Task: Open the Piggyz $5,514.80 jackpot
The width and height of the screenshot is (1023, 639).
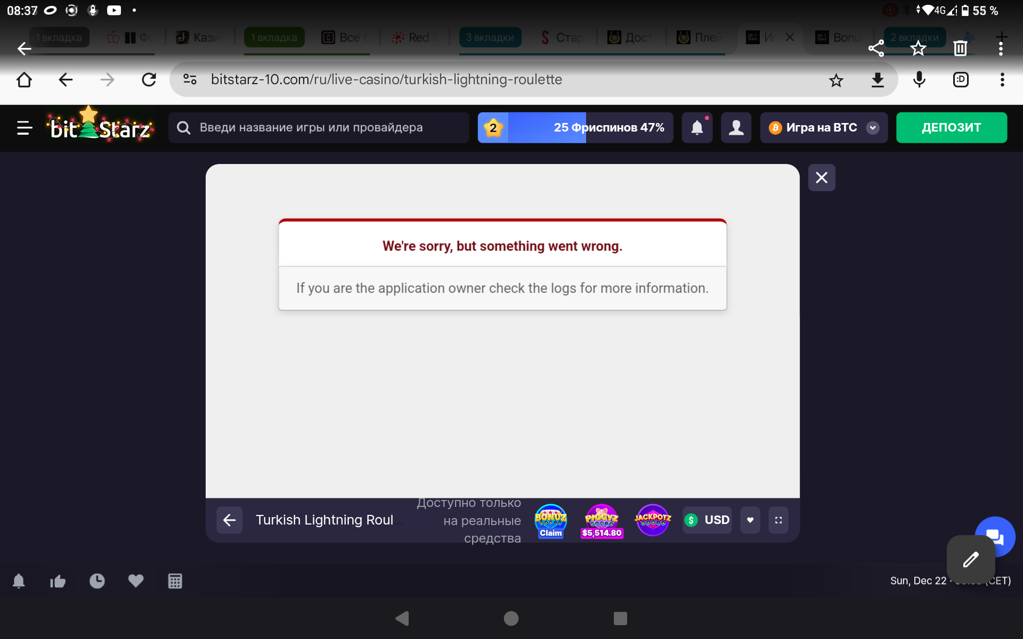Action: (x=602, y=521)
